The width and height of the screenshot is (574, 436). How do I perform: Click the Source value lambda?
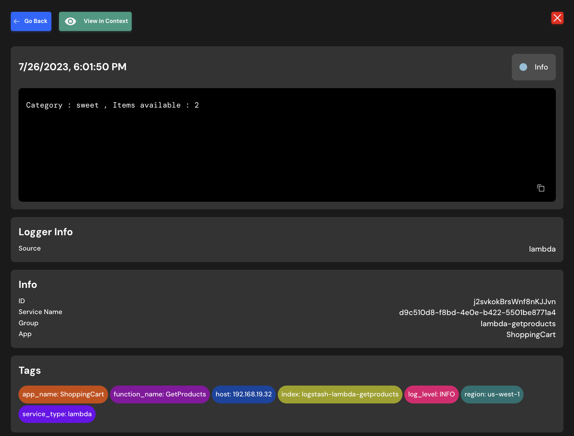point(542,249)
